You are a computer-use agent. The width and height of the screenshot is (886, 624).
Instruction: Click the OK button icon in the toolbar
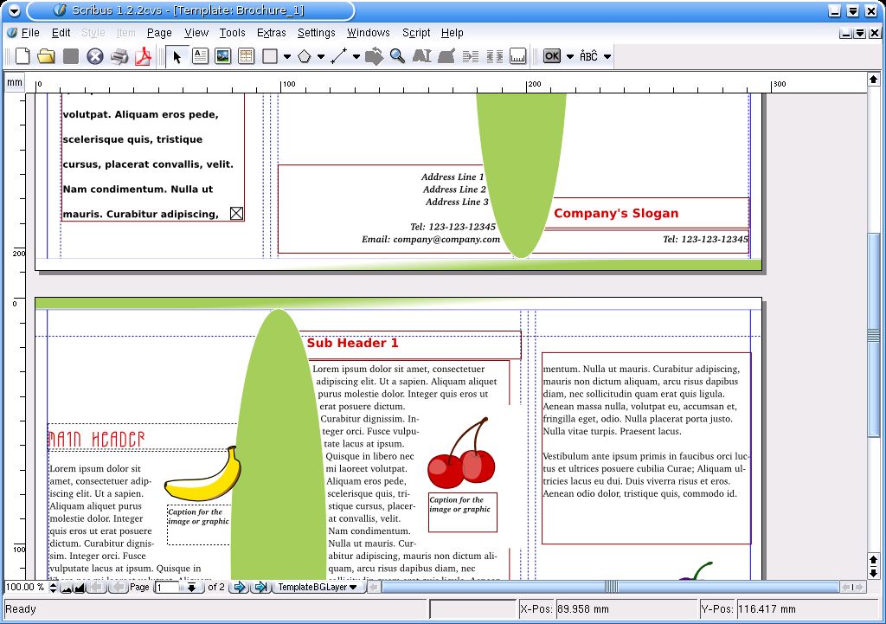coord(551,56)
